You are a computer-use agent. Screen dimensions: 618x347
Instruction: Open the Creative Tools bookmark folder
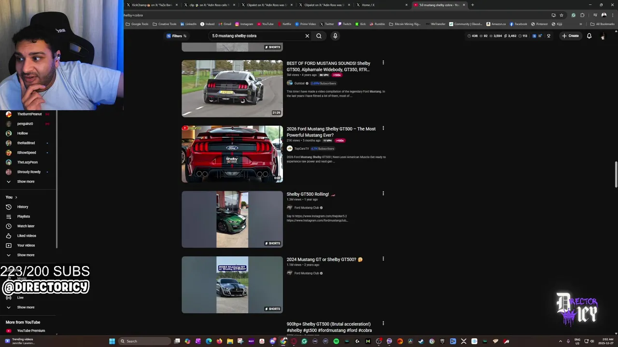click(165, 24)
